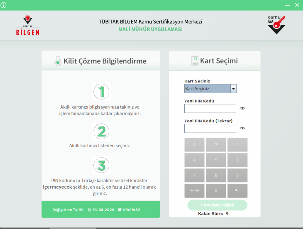
Task: Tap keypad digit 5
Action: click(216, 160)
